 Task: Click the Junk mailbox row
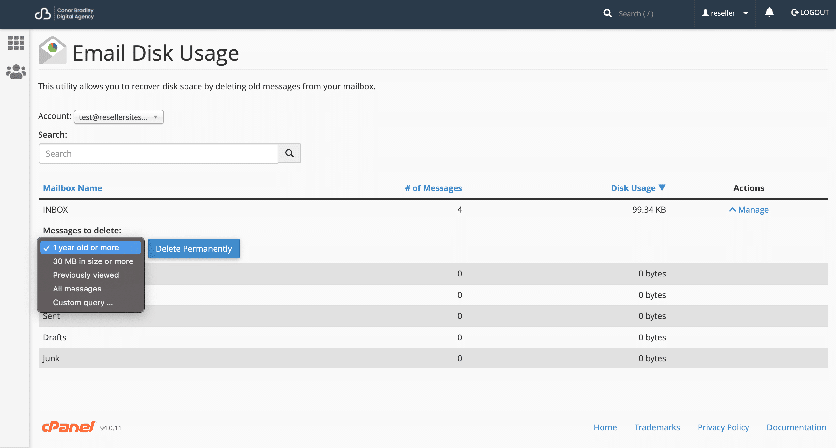(x=433, y=358)
